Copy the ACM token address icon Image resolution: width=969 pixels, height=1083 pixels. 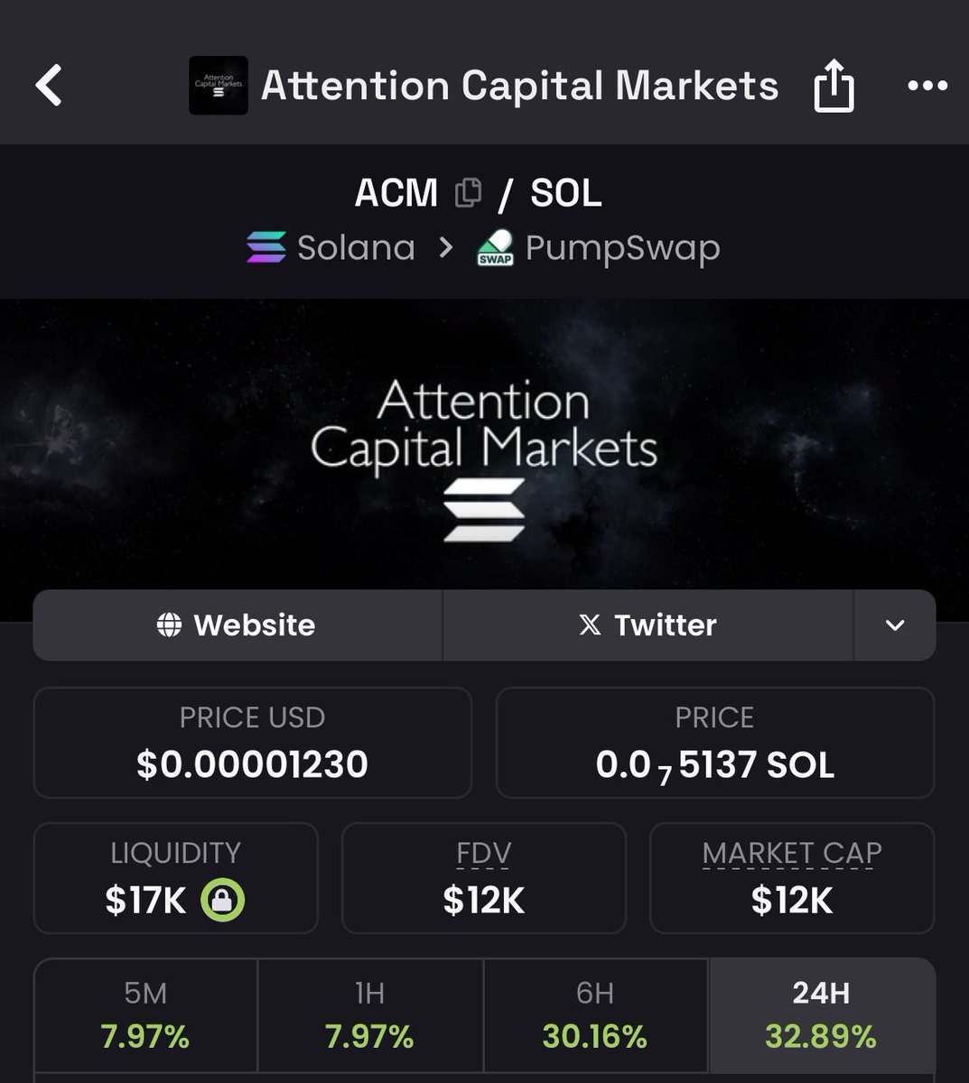(x=468, y=192)
